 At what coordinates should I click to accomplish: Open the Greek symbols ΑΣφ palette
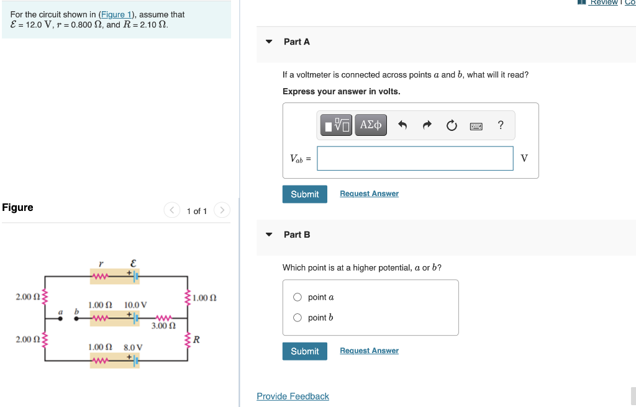[370, 125]
